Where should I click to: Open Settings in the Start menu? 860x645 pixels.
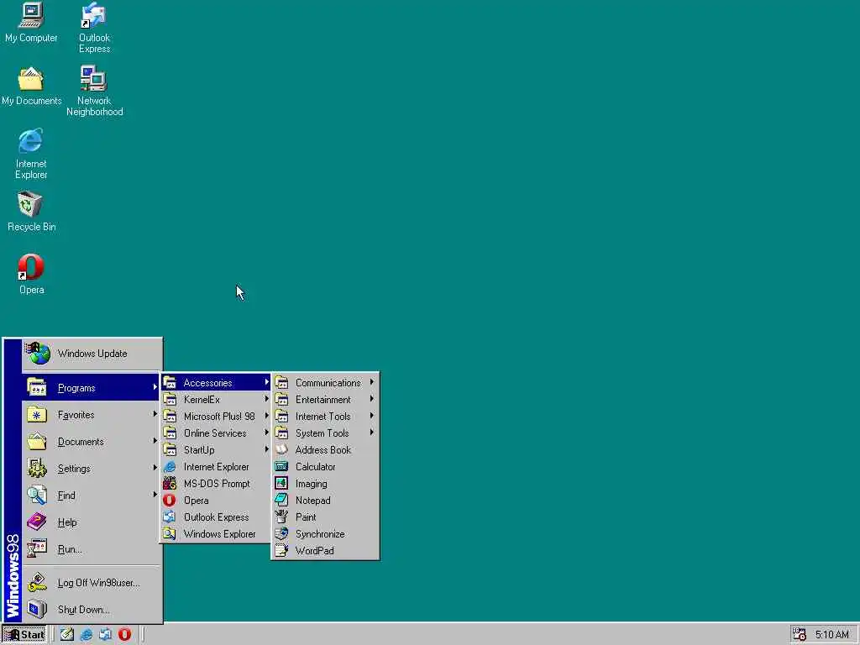click(91, 469)
